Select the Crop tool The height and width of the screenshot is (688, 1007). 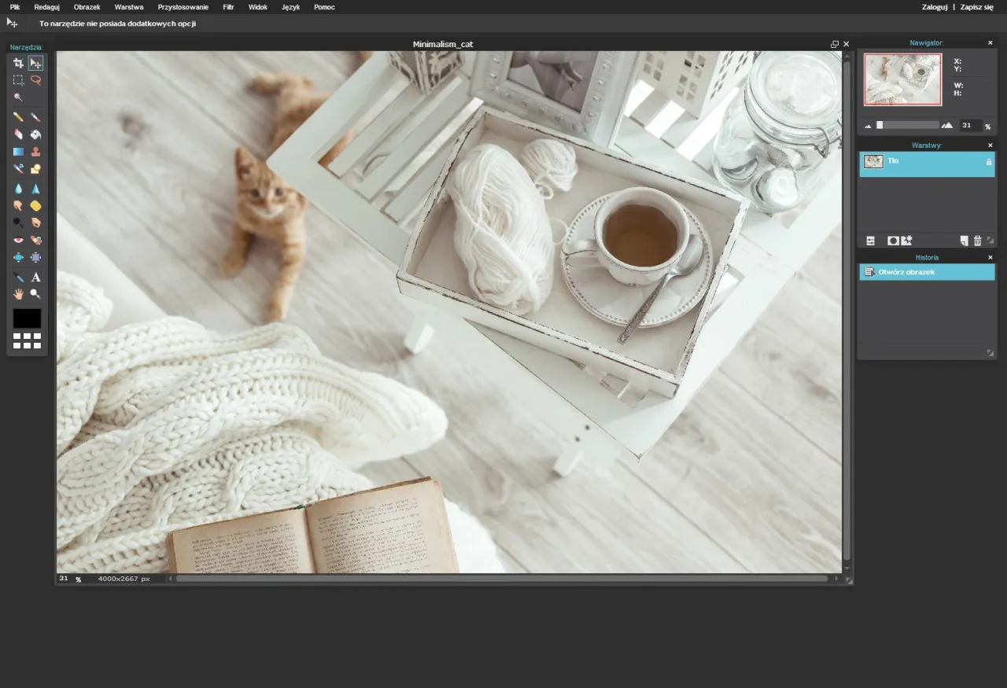(18, 62)
